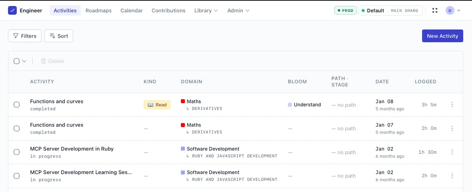Image resolution: width=472 pixels, height=192 pixels.
Task: Click the 1h 30m logged value
Action: pyautogui.click(x=427, y=152)
